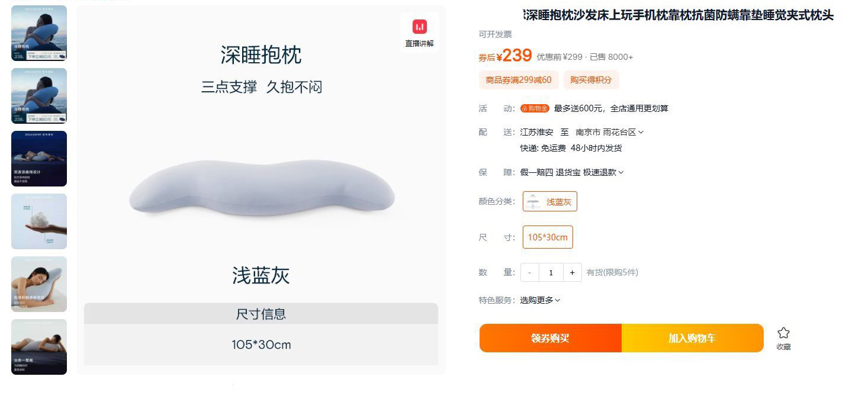Select the first pillow thumbnail image
Viewport: 865px width, 402px height.
[x=39, y=33]
